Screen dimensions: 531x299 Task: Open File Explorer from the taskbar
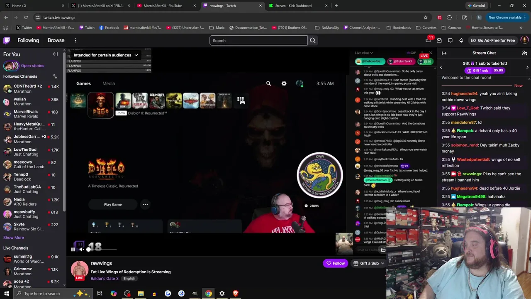coord(141,294)
